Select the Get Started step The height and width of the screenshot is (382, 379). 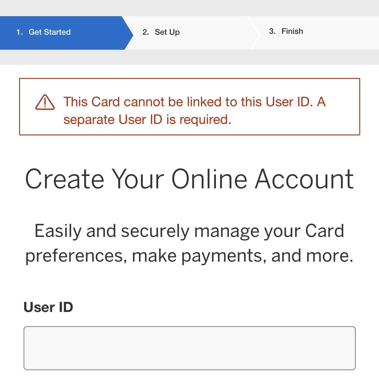[50, 32]
